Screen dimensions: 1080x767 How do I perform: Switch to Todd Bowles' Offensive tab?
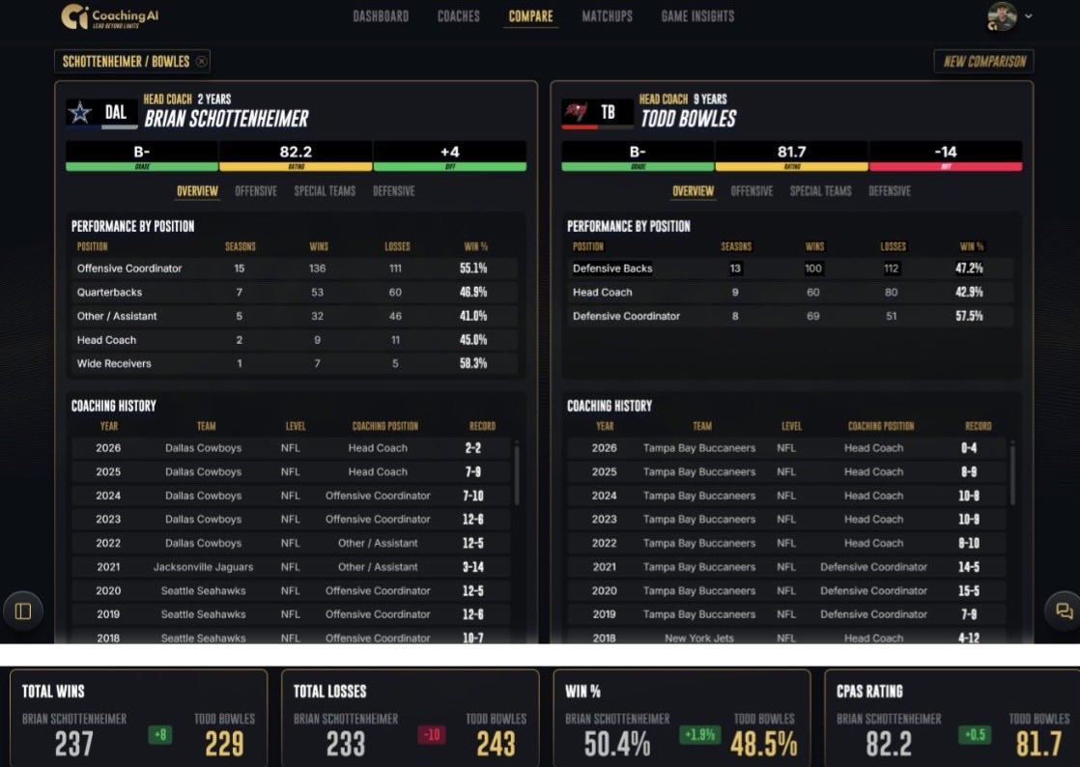752,191
